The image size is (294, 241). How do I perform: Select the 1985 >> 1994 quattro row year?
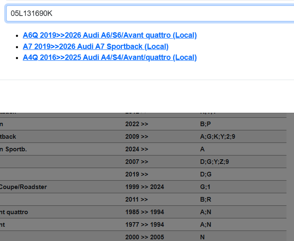[x=144, y=212]
